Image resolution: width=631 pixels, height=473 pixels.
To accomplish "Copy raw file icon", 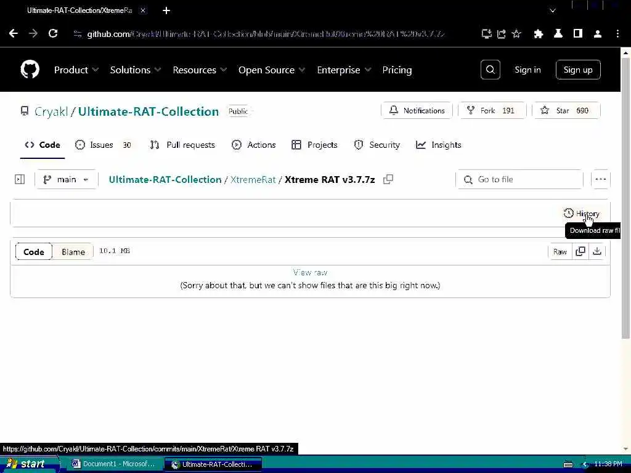I will [580, 252].
